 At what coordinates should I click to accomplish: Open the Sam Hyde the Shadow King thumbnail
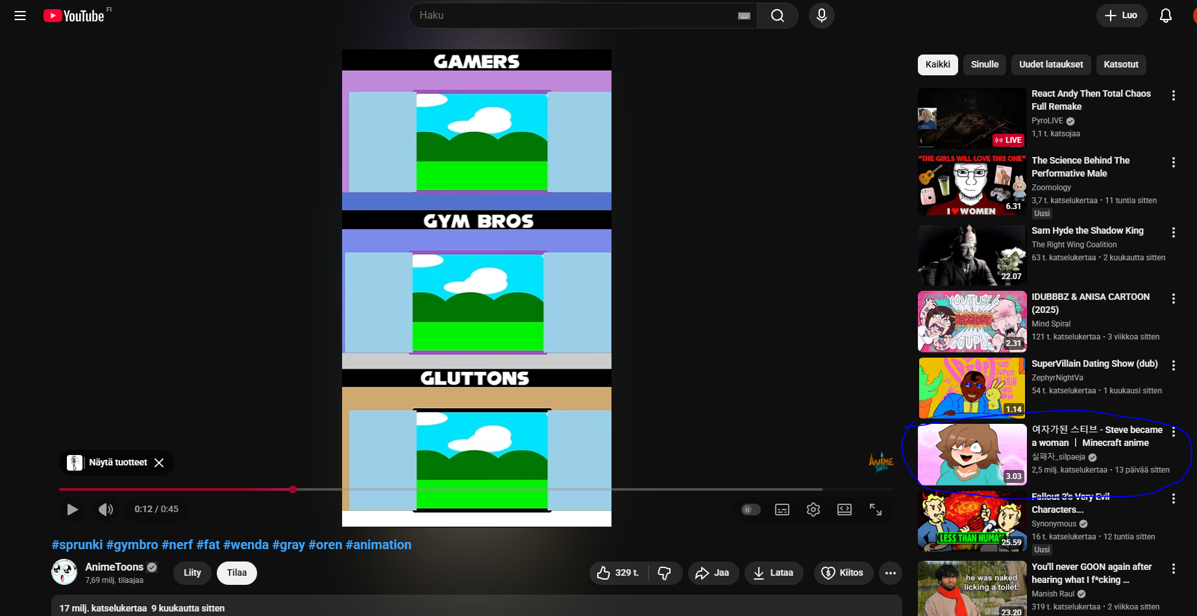(x=972, y=256)
